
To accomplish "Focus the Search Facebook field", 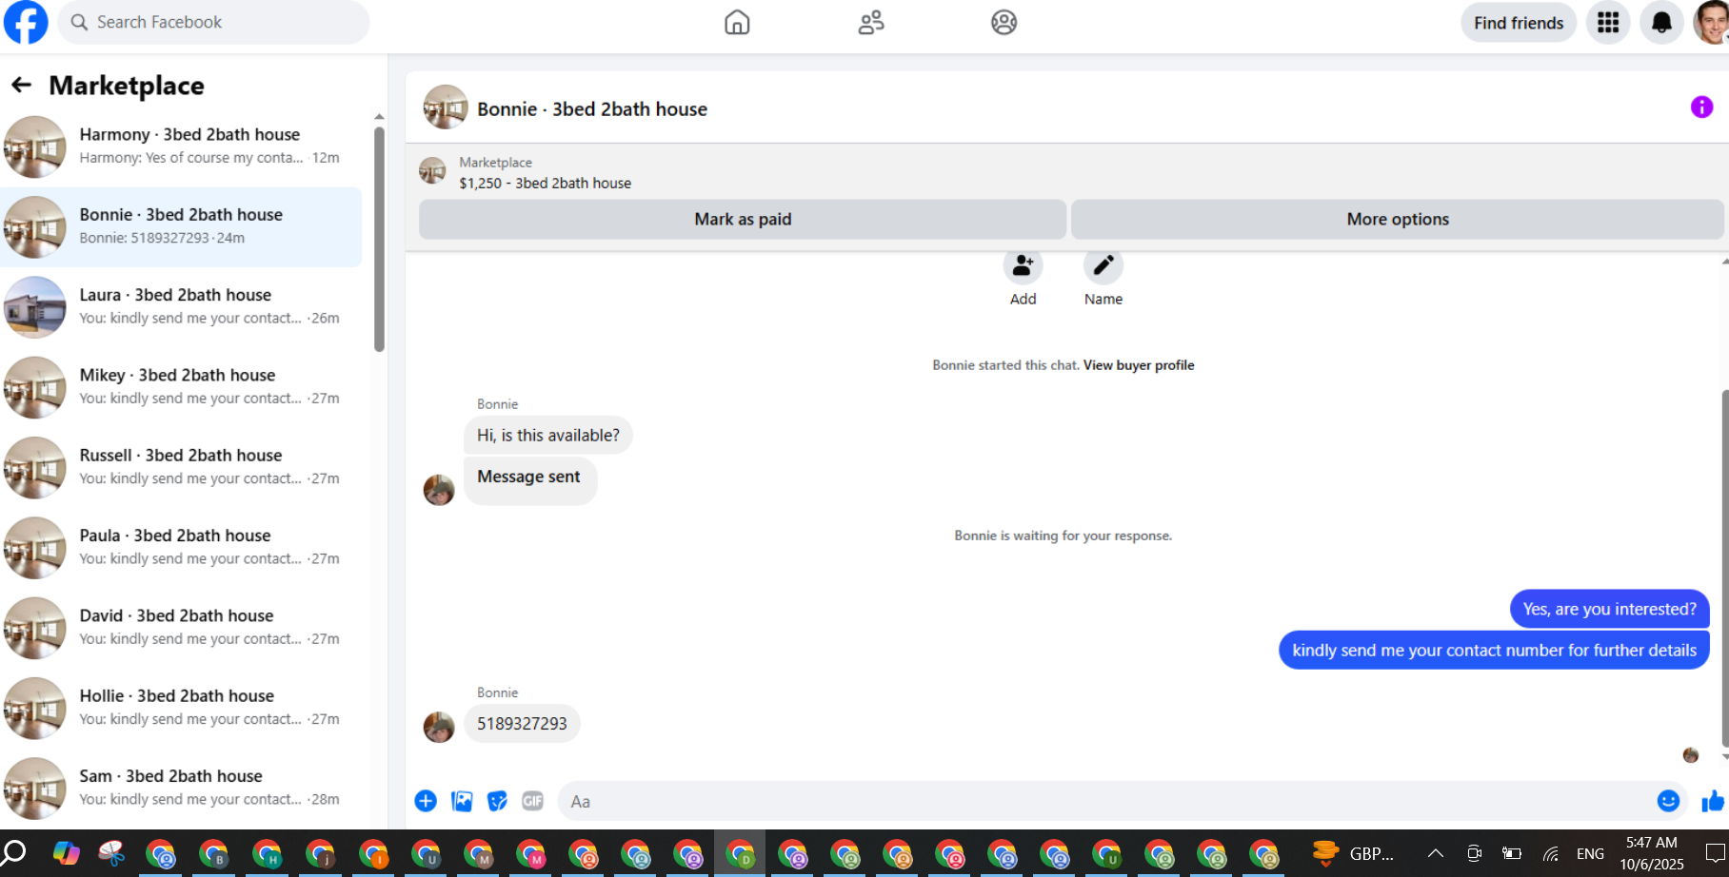I will click(x=214, y=22).
